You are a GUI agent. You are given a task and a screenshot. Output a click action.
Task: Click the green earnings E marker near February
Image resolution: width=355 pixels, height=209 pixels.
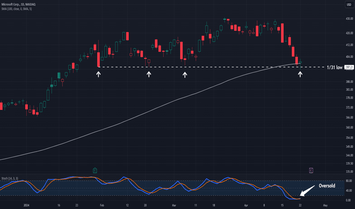pos(95,170)
